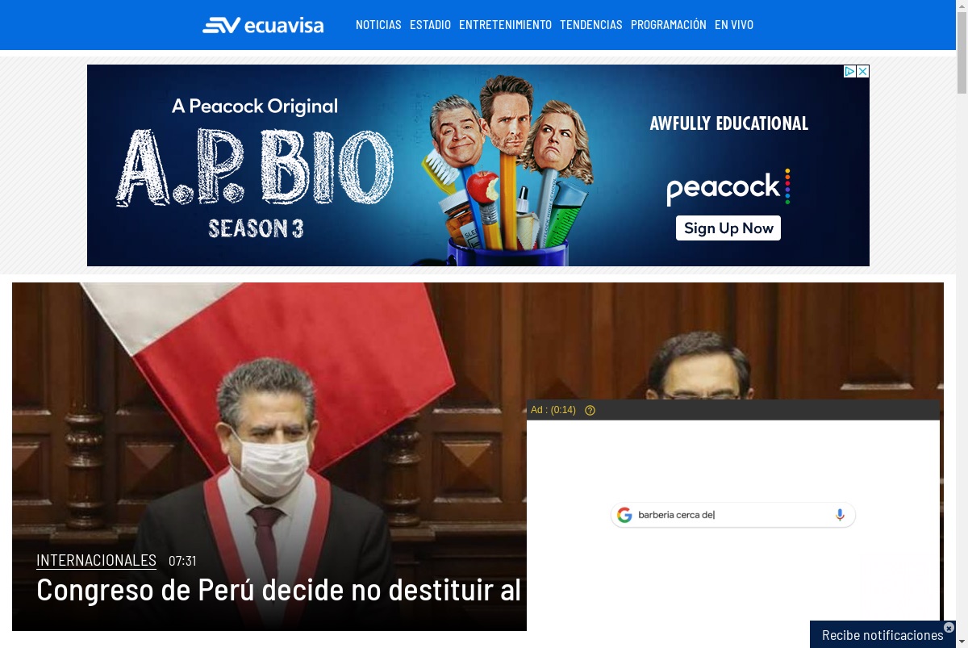The height and width of the screenshot is (648, 968).
Task: Open the TENDENCIAS menu item
Action: [x=591, y=25]
